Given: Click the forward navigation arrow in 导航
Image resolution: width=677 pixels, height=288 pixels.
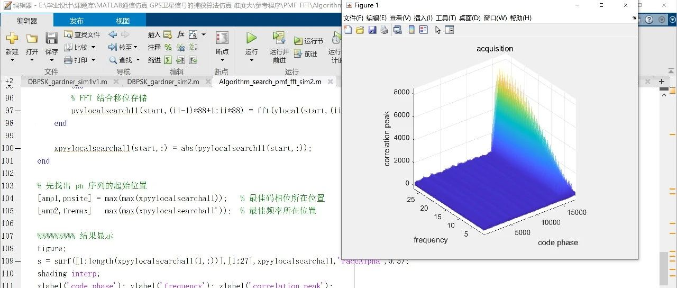Looking at the screenshot, I should [125, 34].
